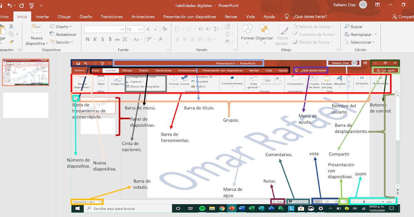Toggle bold (N) formatting
The height and width of the screenshot is (217, 414).
coord(87,39)
